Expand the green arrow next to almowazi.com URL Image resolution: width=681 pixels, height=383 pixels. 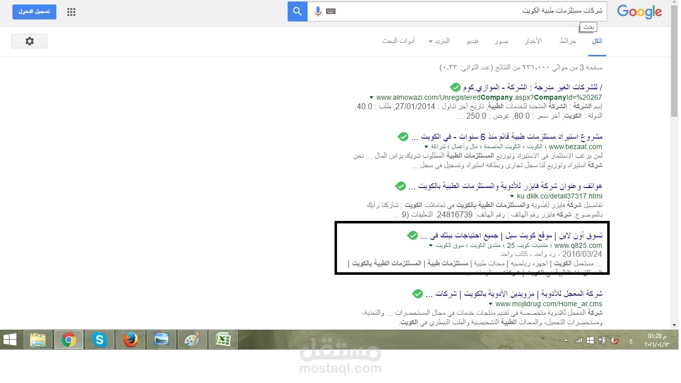371,97
